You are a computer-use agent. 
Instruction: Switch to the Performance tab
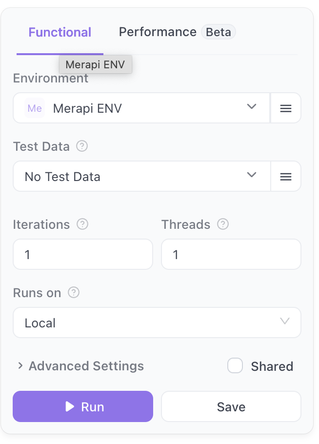157,33
